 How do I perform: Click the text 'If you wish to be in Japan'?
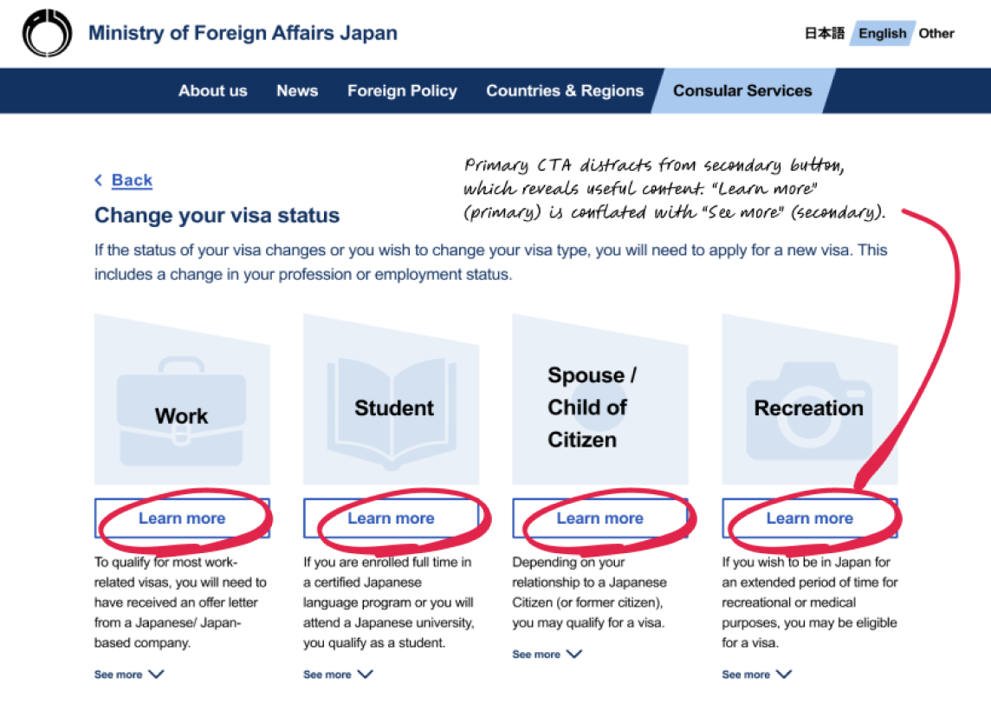810,603
